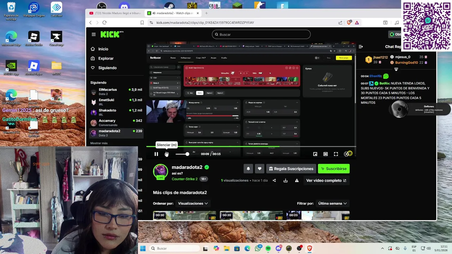Go to Inicio in Kick sidebar
This screenshot has height=254, width=452.
(x=103, y=49)
